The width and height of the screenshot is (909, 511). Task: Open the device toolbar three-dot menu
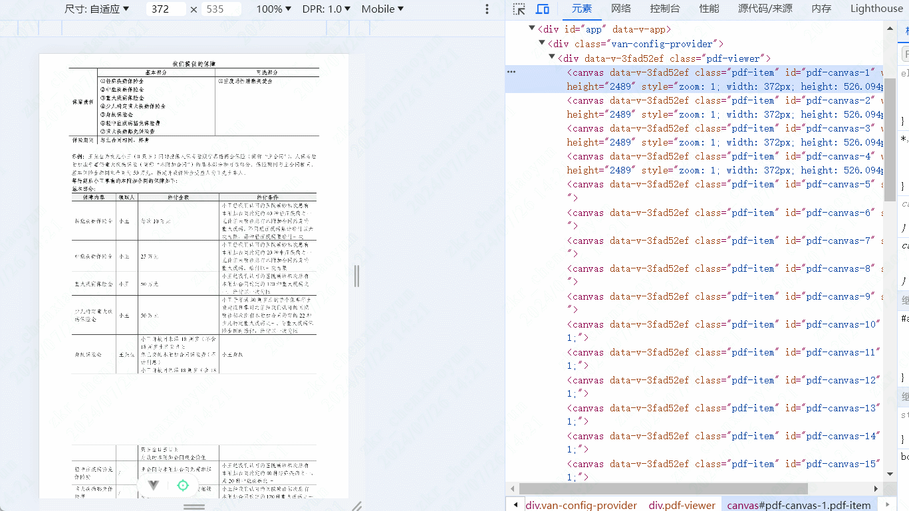(487, 9)
